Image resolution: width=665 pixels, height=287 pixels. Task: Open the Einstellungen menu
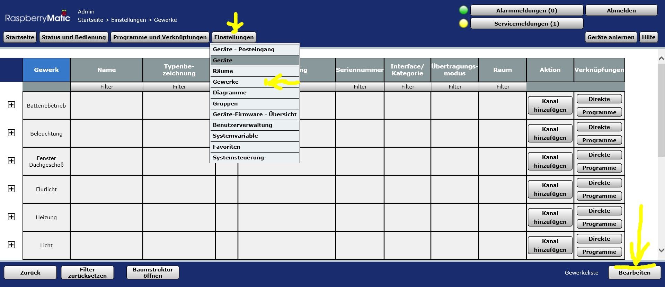[x=234, y=37]
